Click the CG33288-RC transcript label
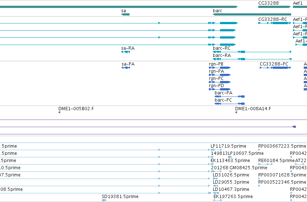 [x=272, y=19]
